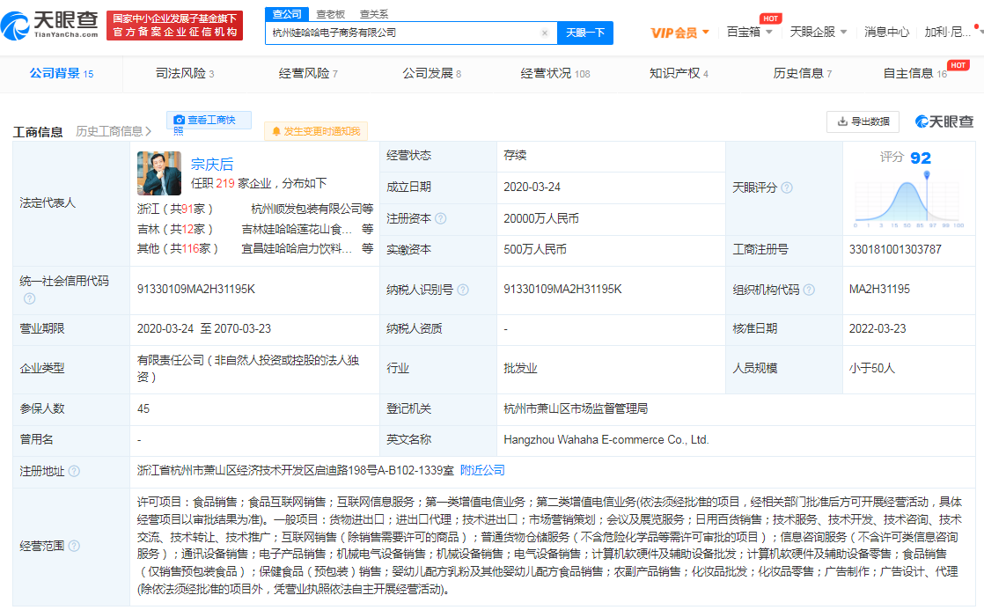
Task: Clear the search box with the X icon
Action: coord(545,33)
